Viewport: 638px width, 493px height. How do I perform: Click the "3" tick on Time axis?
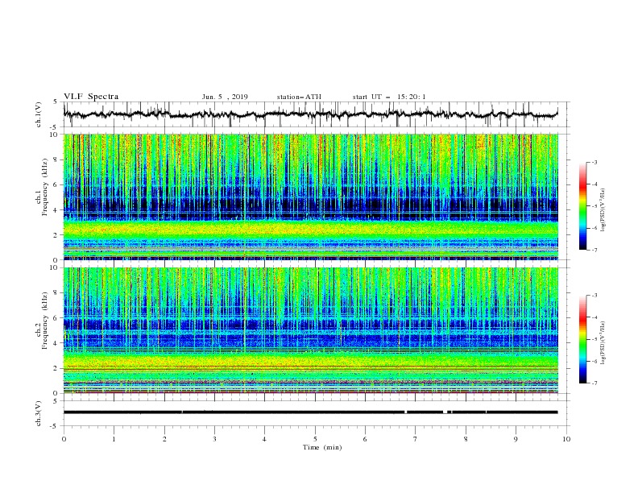(x=214, y=439)
